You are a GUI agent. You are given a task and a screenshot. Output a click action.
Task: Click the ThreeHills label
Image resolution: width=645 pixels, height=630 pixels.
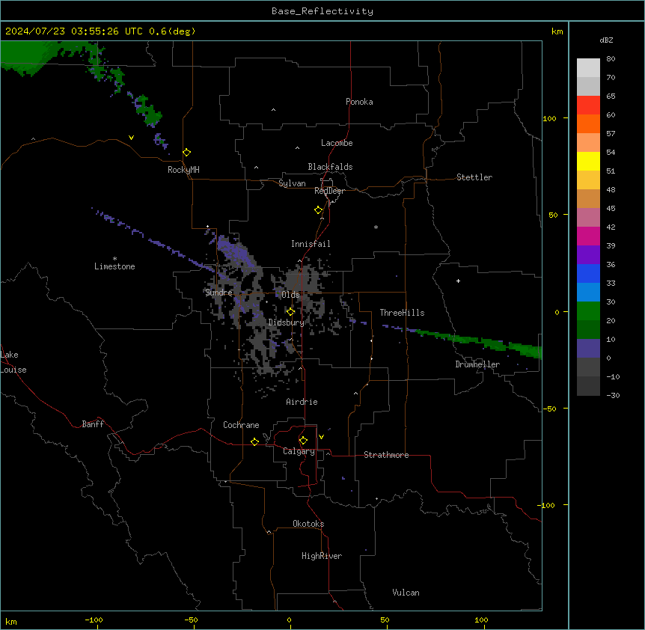(x=402, y=313)
